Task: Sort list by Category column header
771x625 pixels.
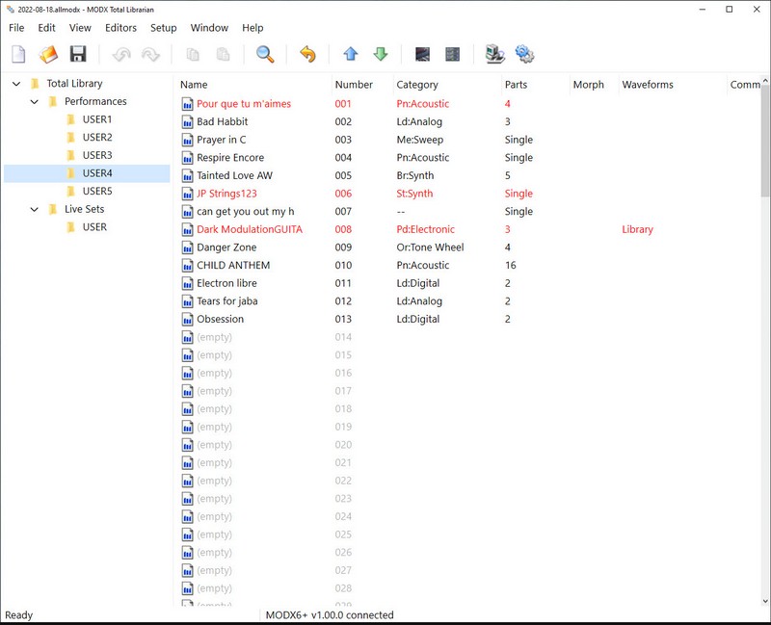Action: 417,85
